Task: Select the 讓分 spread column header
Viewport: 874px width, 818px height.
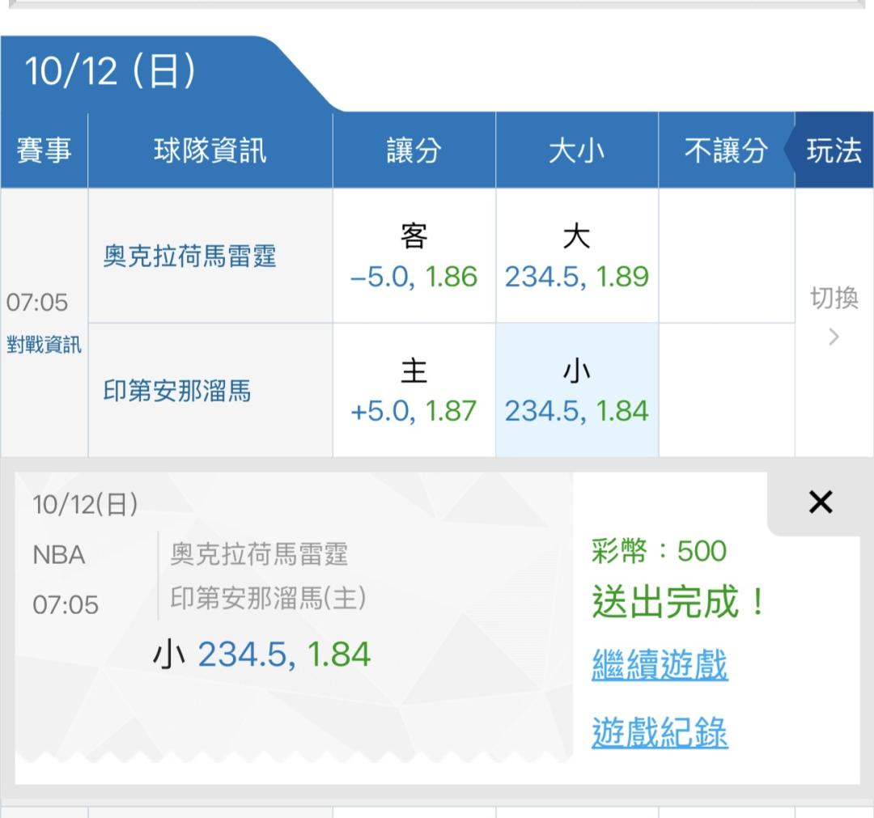Action: [414, 150]
